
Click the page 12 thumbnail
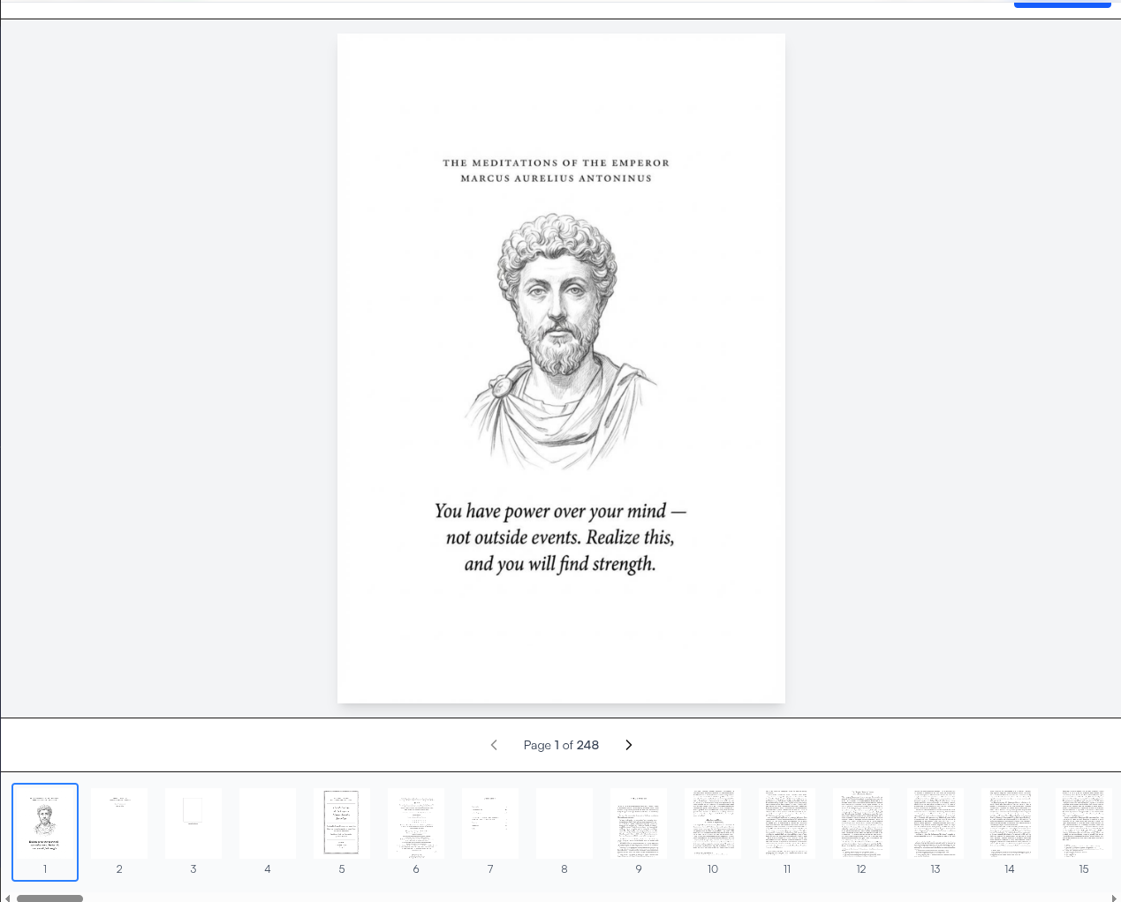[x=861, y=823]
